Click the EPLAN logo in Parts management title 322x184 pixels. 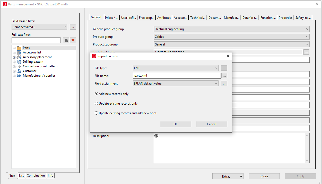click(x=5, y=4)
